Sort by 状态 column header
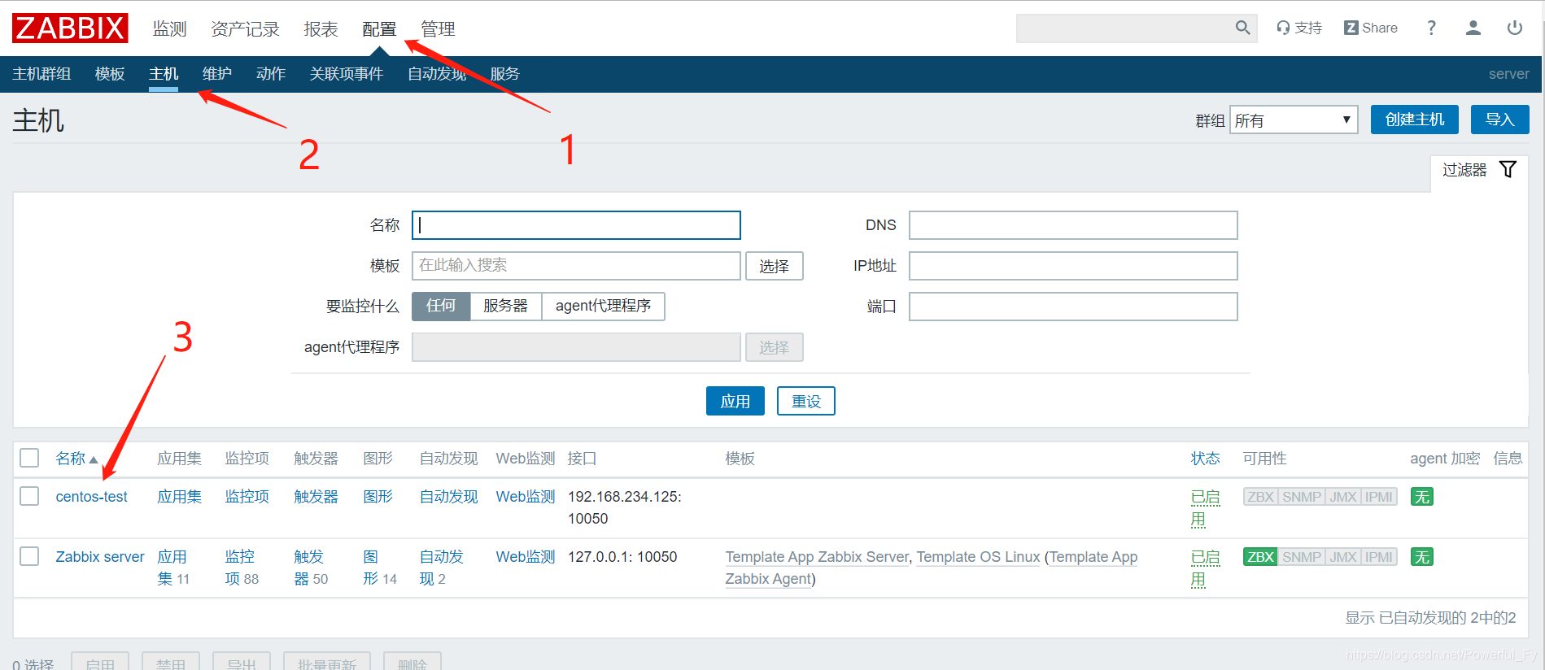 (1206, 459)
